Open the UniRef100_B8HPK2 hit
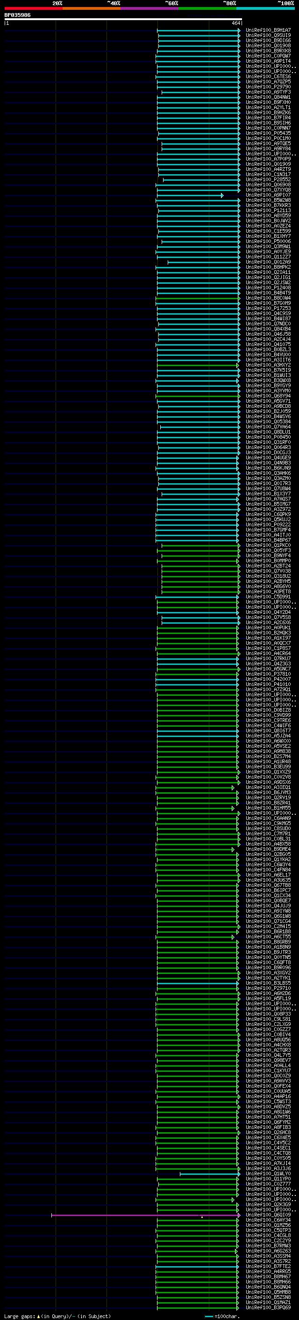299x1320 pixels. click(x=268, y=267)
